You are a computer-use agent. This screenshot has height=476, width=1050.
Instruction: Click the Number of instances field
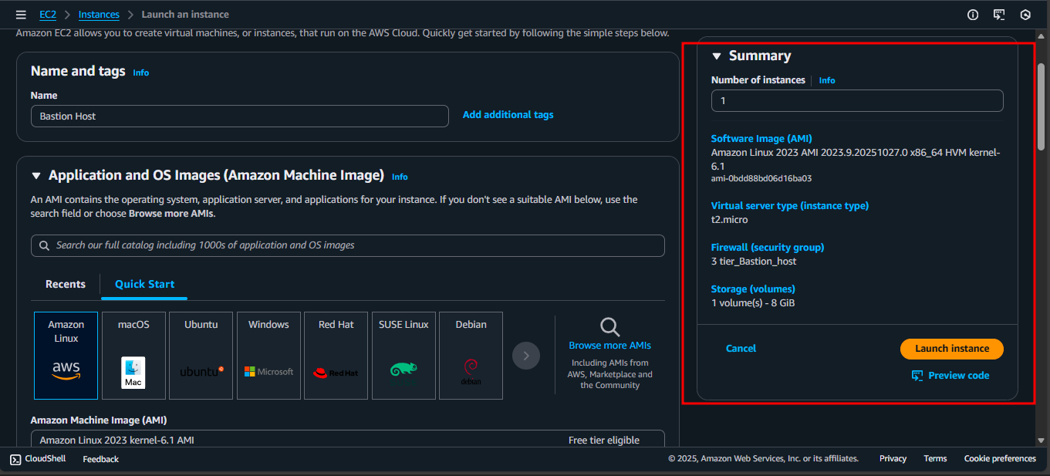pyautogui.click(x=857, y=101)
